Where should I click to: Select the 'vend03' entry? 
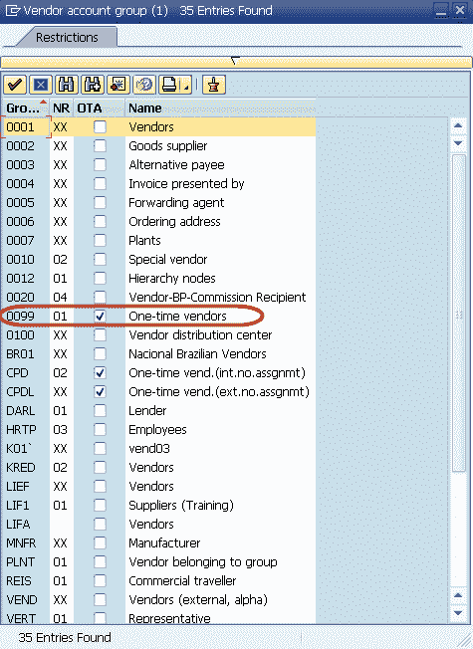149,448
